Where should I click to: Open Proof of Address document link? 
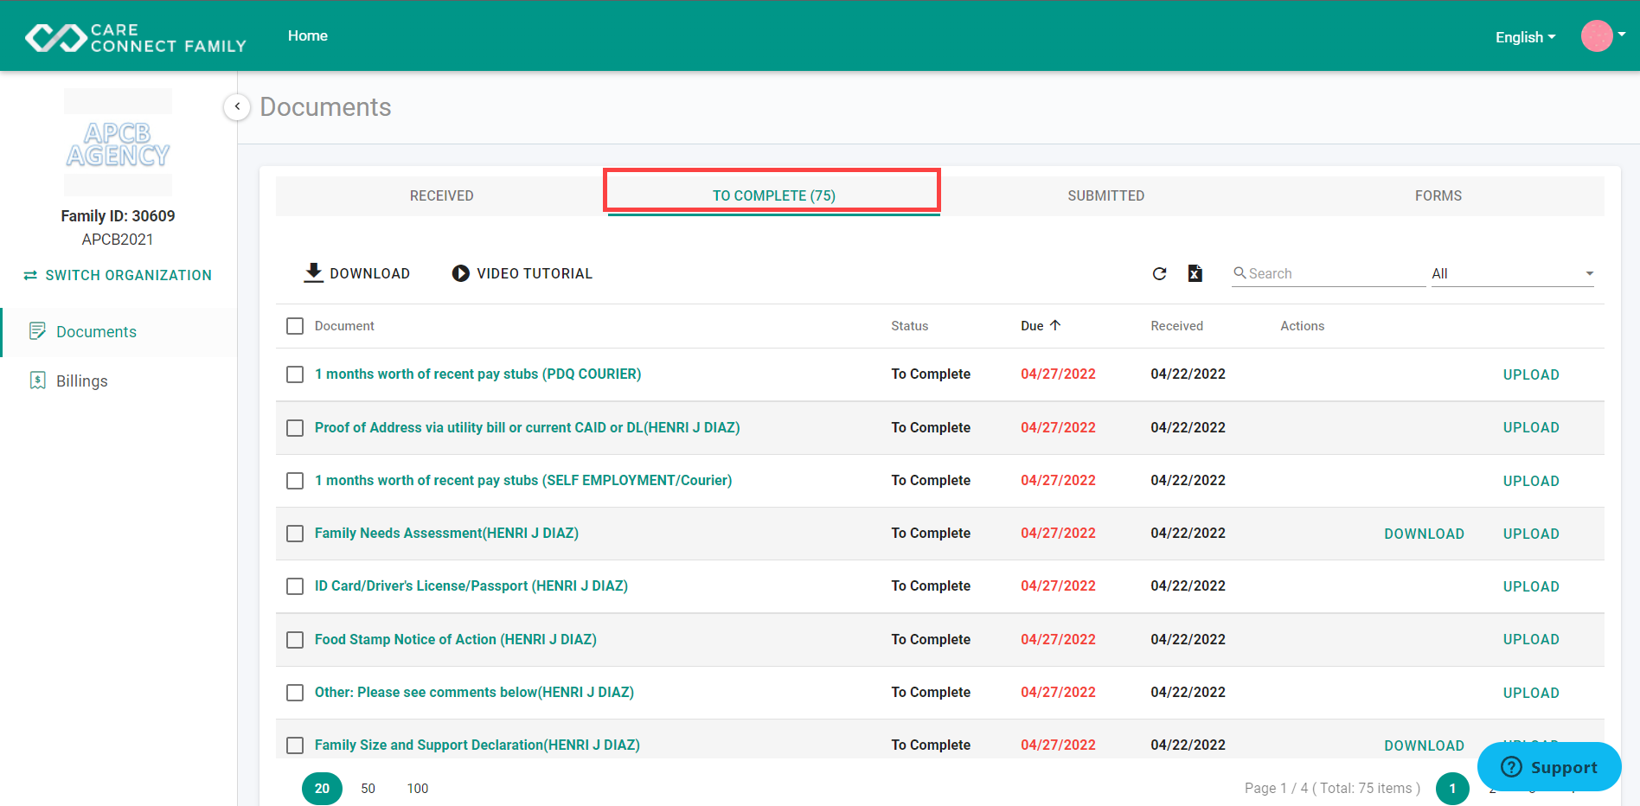point(527,427)
